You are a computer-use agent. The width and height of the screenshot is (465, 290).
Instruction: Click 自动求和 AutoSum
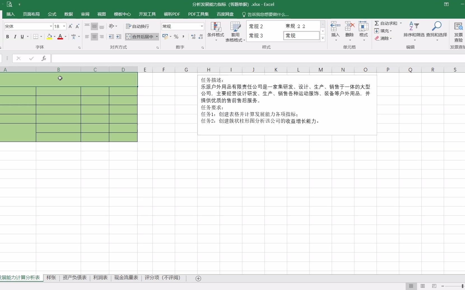386,23
